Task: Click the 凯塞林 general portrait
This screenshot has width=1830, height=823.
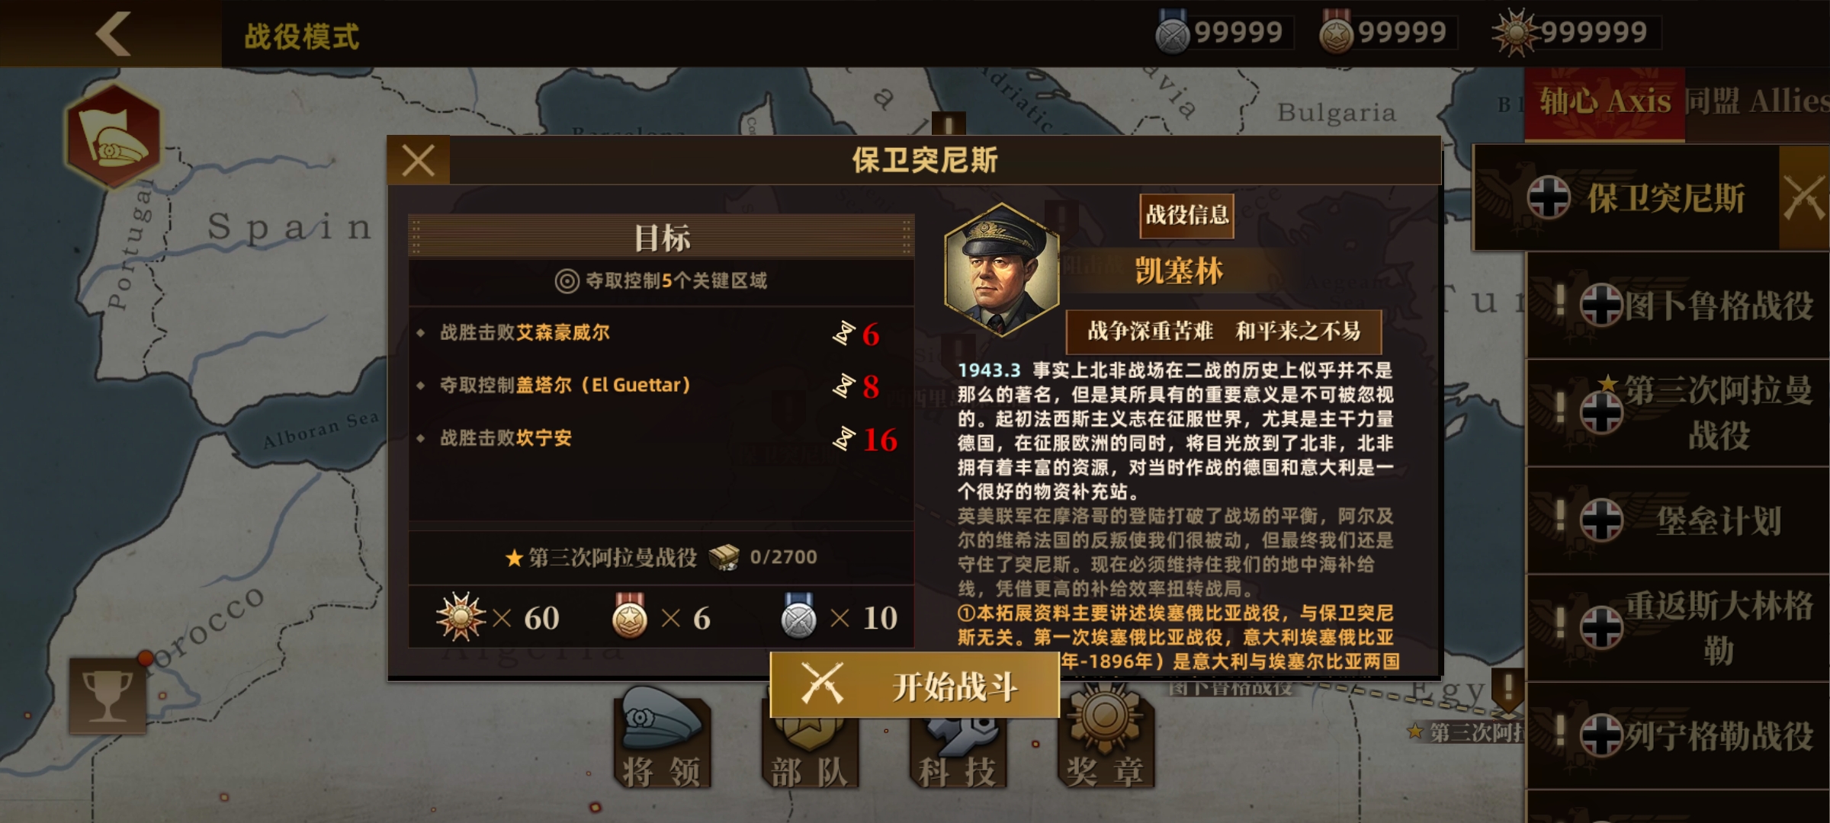Action: point(1001,270)
